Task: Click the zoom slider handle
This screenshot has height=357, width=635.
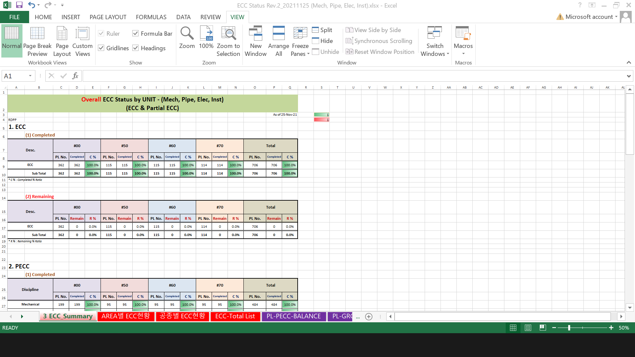Action: [x=569, y=328]
